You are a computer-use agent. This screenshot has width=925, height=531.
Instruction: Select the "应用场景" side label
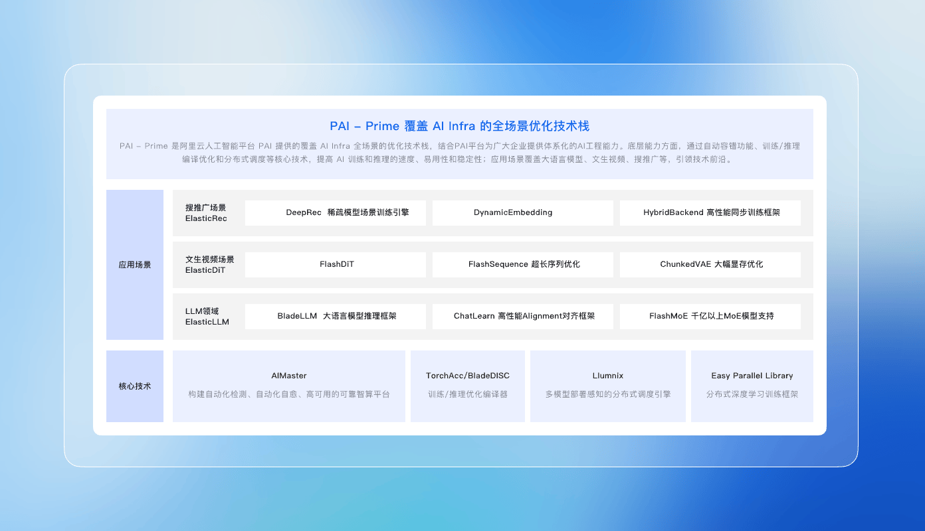135,265
